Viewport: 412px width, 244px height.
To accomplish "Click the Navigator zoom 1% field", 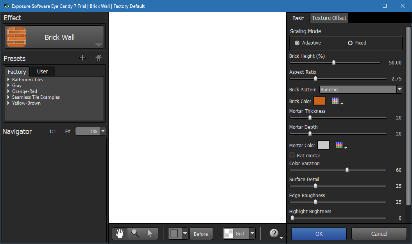I will tap(88, 131).
